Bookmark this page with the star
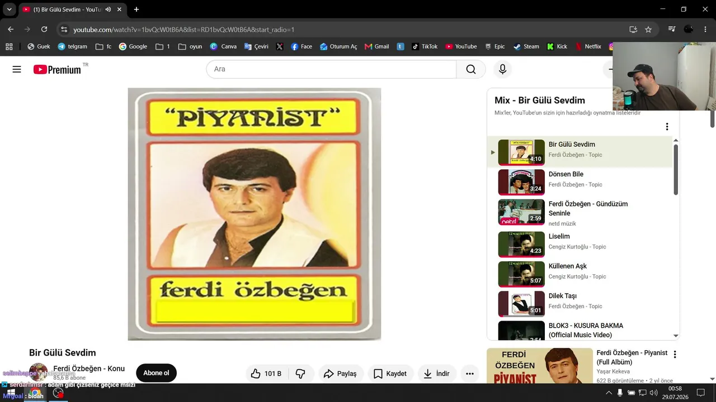The height and width of the screenshot is (402, 716). coord(648,29)
